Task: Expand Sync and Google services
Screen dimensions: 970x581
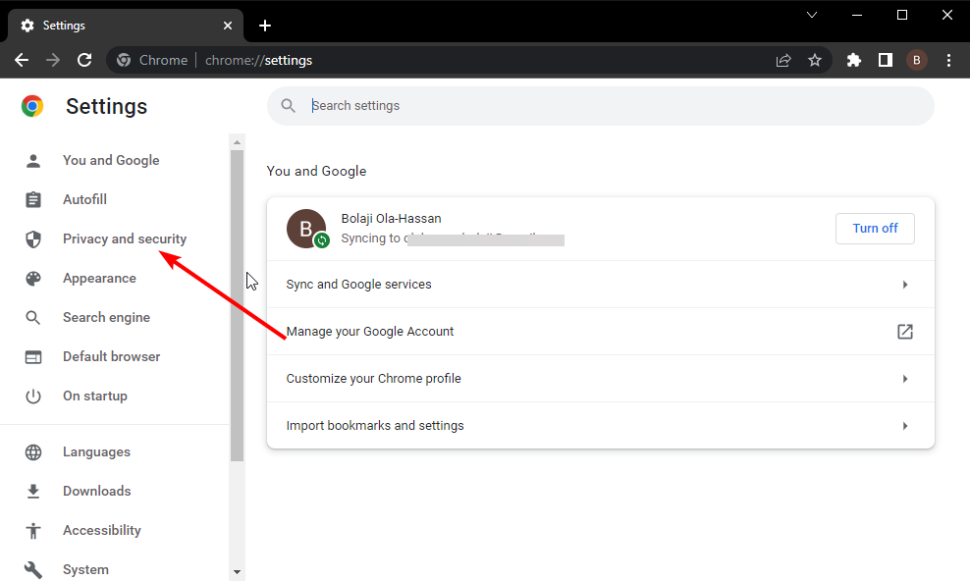Action: (601, 285)
